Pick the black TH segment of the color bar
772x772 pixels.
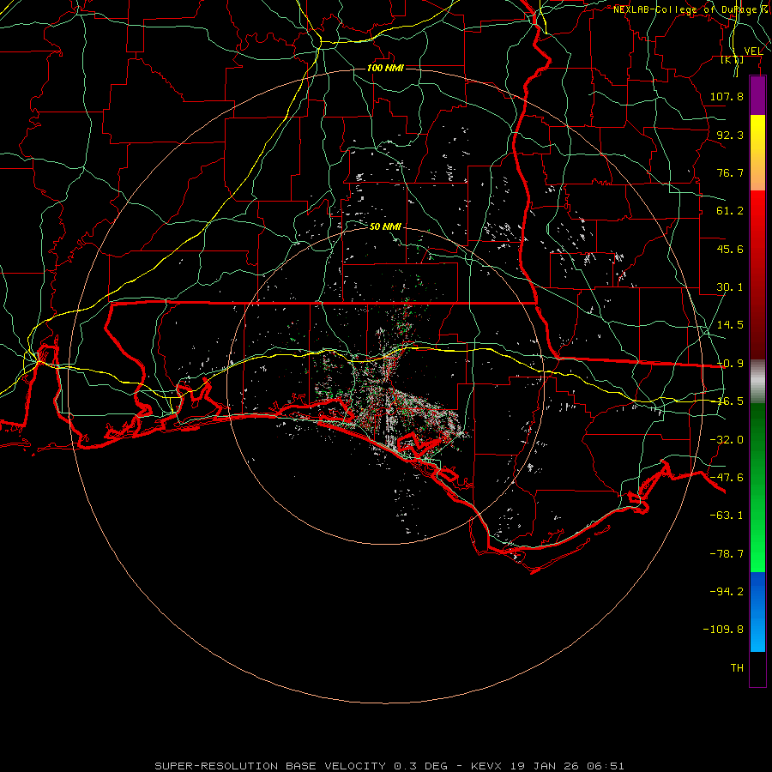pos(757,669)
